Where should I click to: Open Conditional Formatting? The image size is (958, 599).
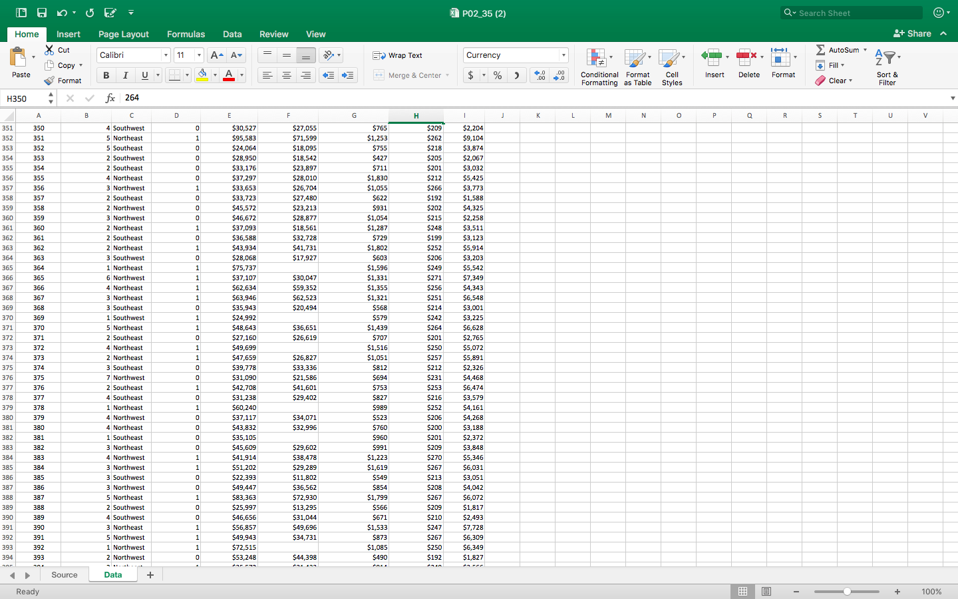(x=599, y=67)
